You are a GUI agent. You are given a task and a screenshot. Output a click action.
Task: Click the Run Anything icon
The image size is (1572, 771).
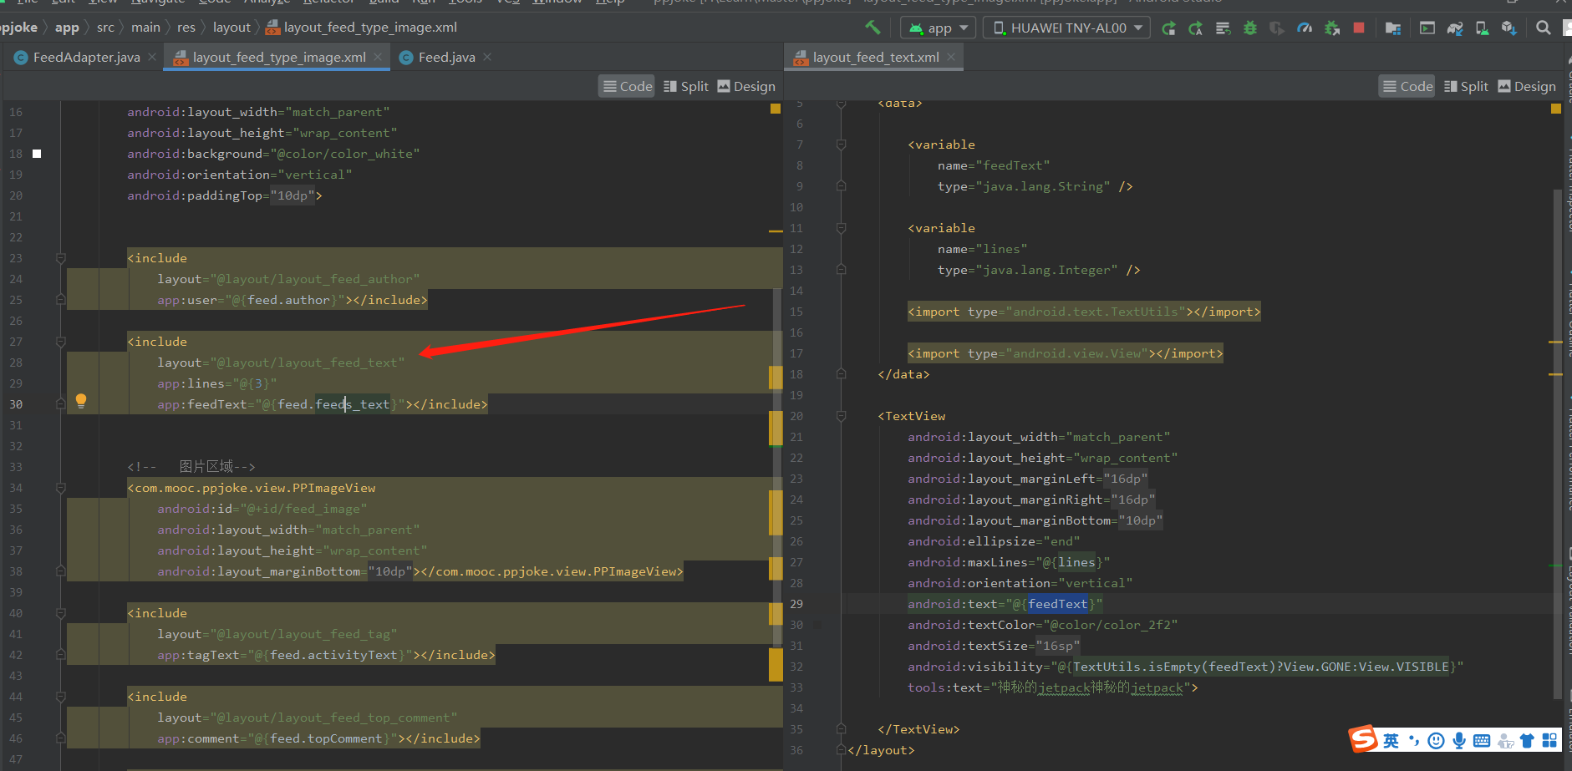pos(1427,28)
